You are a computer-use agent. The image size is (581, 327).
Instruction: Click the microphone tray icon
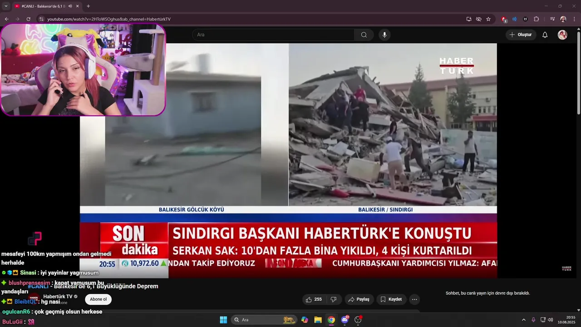click(533, 320)
